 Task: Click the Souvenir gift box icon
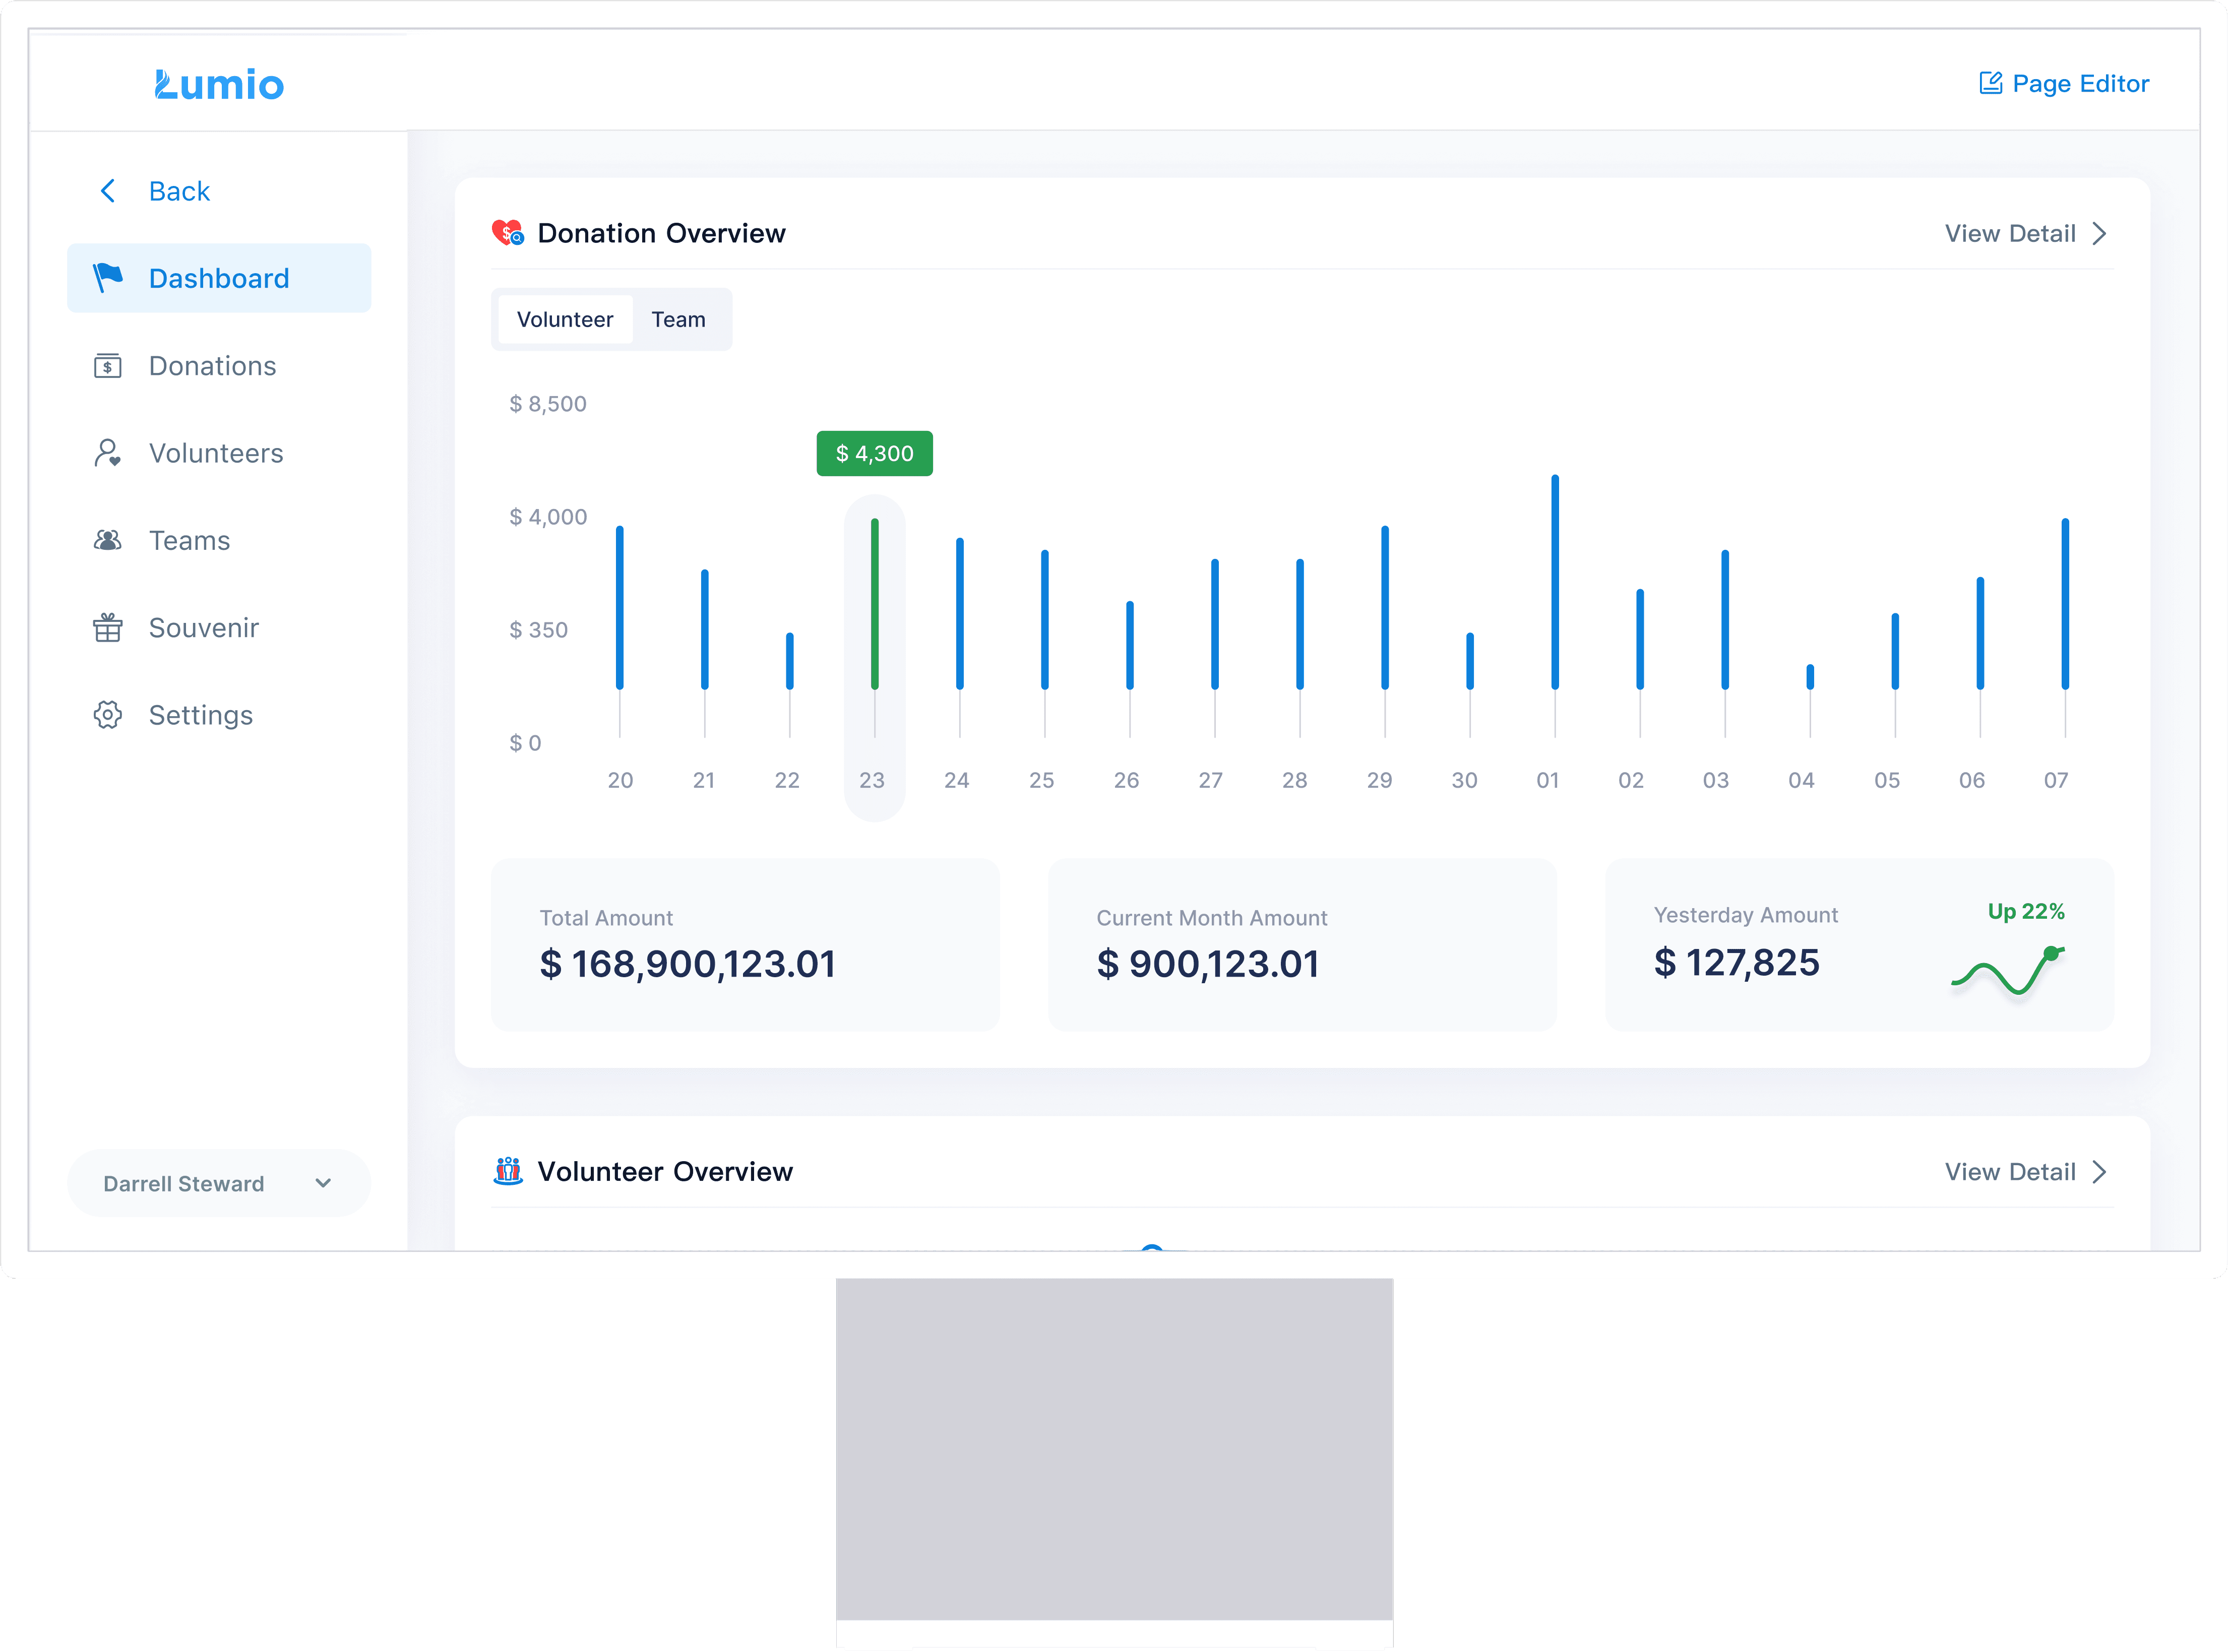click(108, 627)
